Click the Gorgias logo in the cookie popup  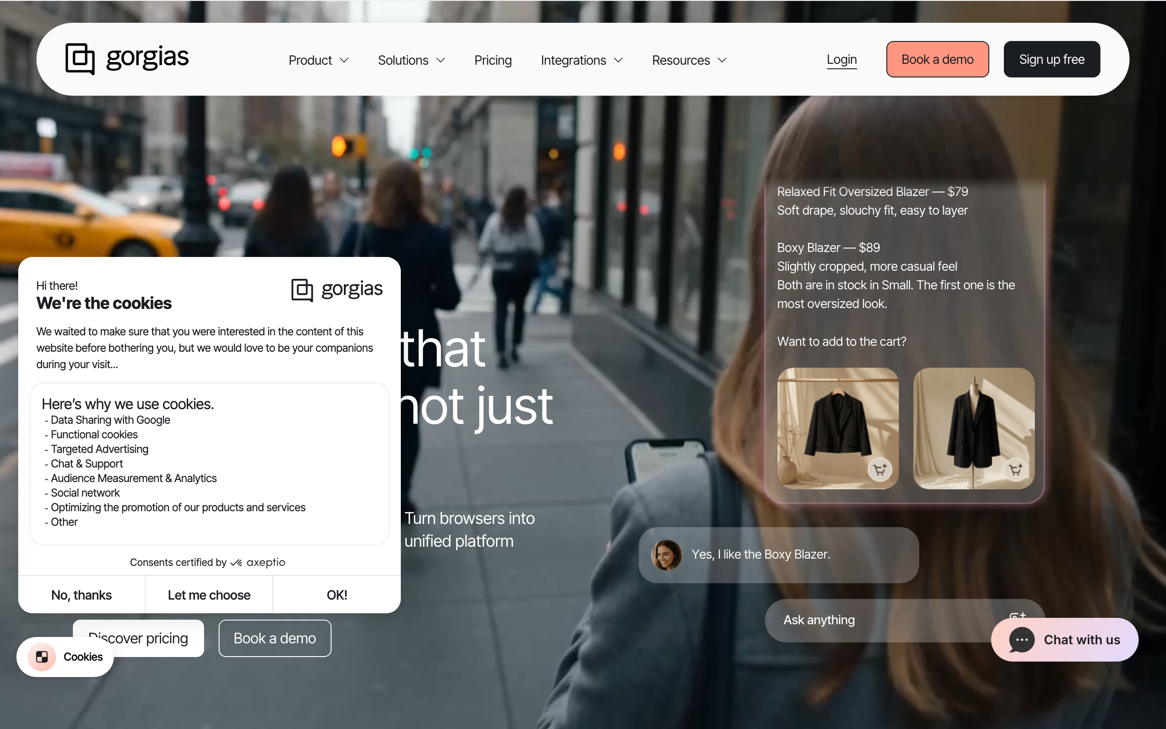click(x=337, y=290)
